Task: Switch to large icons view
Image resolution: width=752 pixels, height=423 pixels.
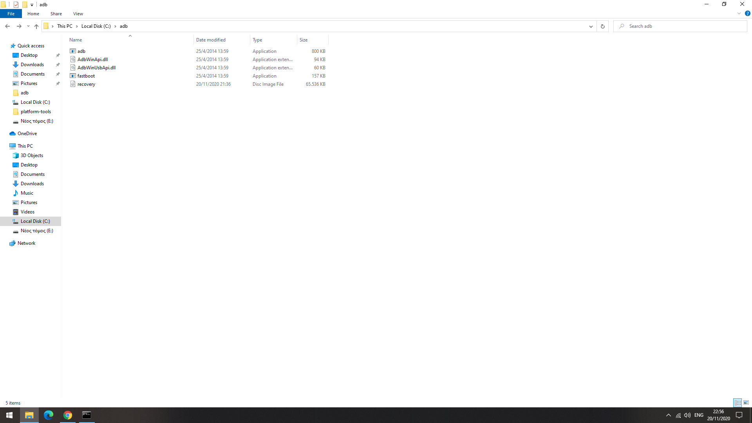Action: click(x=746, y=403)
